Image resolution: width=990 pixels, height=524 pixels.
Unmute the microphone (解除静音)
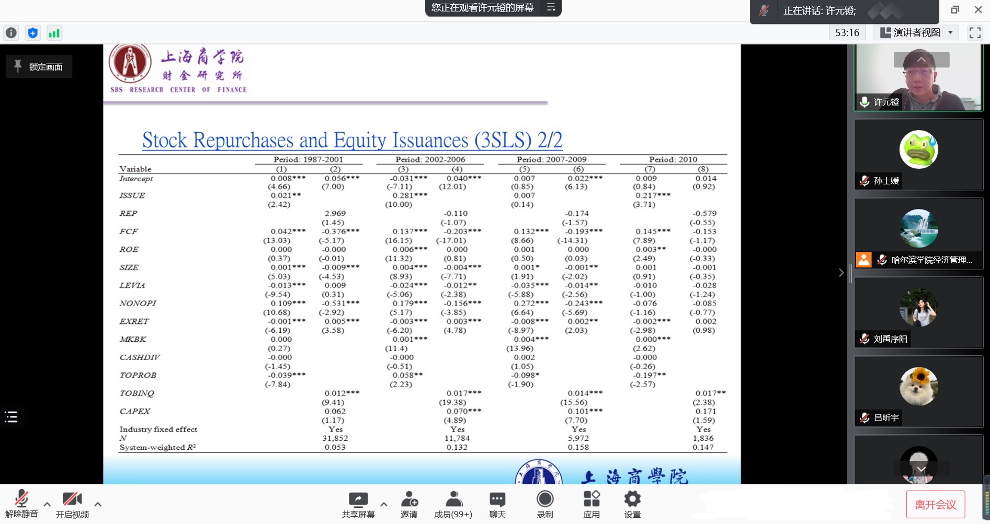click(21, 505)
